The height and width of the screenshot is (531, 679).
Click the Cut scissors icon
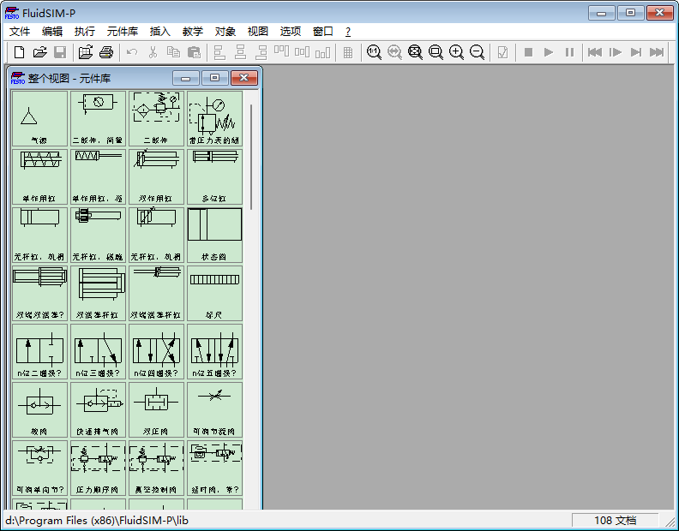coord(153,52)
